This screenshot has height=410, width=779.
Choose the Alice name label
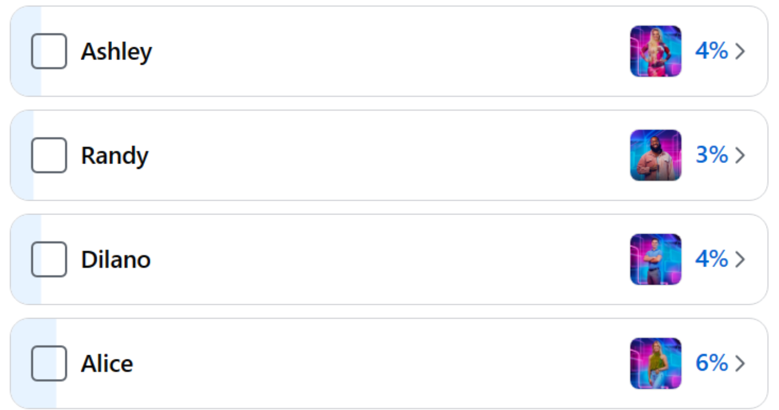point(107,363)
